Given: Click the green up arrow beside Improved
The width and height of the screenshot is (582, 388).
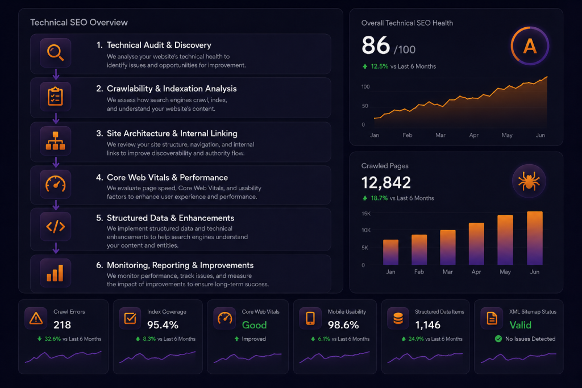Looking at the screenshot, I should click(x=236, y=339).
